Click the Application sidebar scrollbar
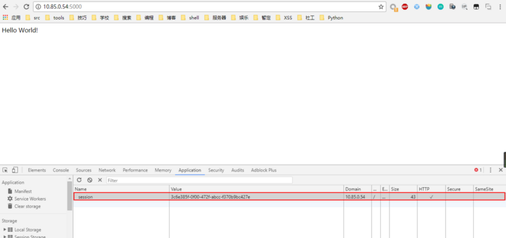This screenshot has width=506, height=238. [70, 196]
